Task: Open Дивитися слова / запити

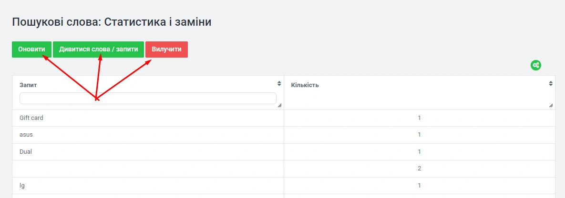Action: [x=98, y=49]
